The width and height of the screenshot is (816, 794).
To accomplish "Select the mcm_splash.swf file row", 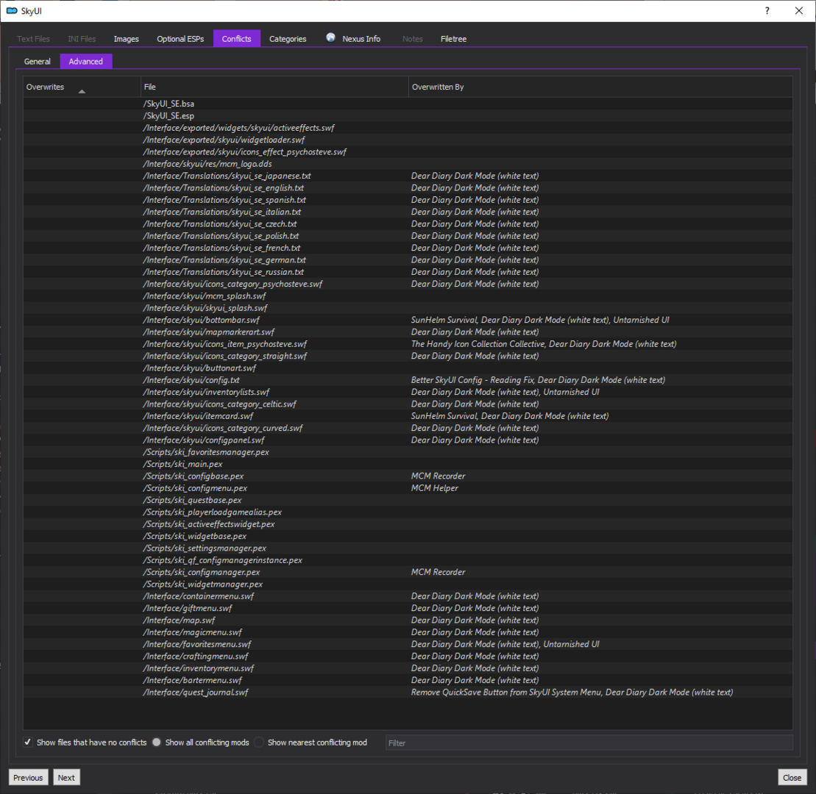I will [x=408, y=296].
